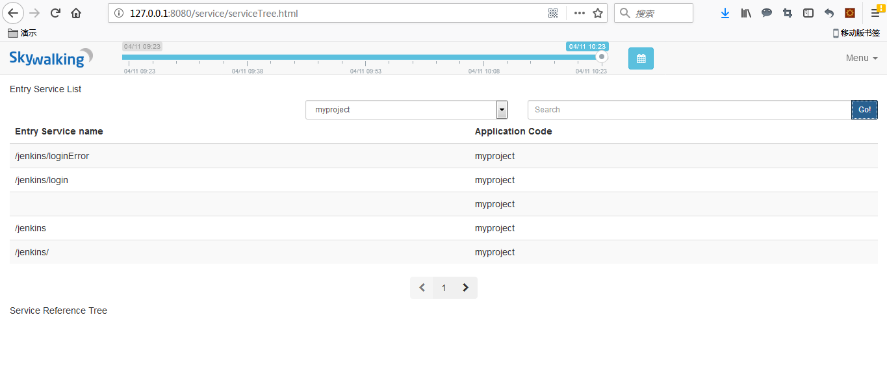Screen dimensions: 887x367
Task: Open mobile bookmarks 移动版书签
Action: click(x=856, y=33)
